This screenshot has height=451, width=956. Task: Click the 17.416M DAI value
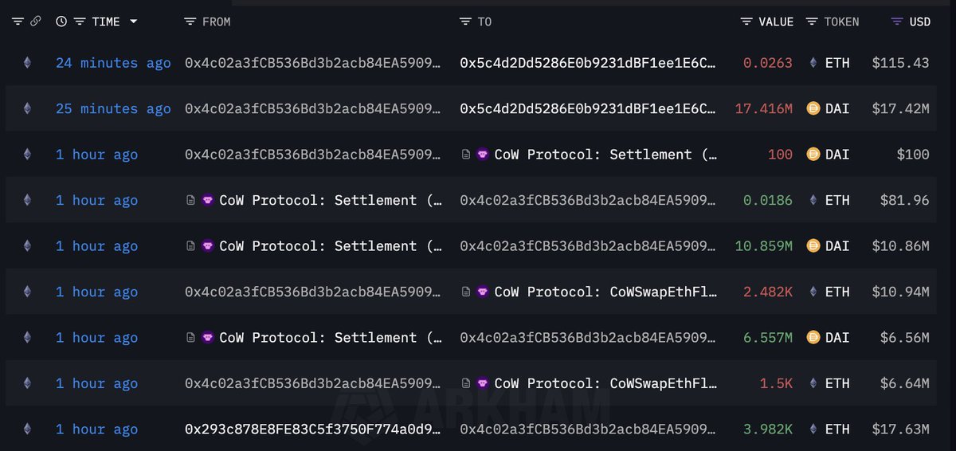[x=763, y=108]
